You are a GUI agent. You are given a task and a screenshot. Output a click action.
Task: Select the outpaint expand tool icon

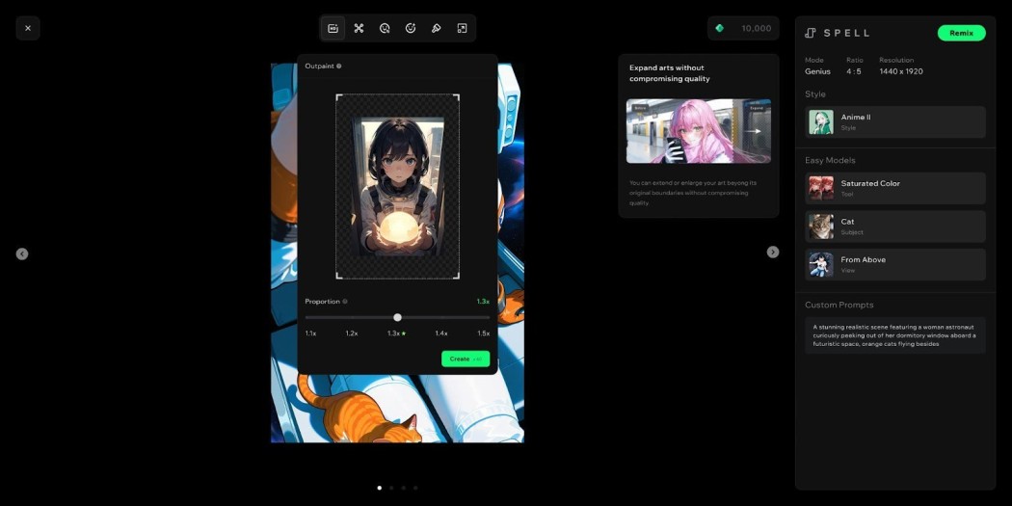point(462,28)
